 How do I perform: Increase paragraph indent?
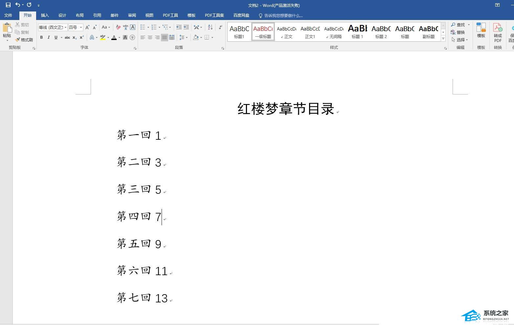click(186, 27)
